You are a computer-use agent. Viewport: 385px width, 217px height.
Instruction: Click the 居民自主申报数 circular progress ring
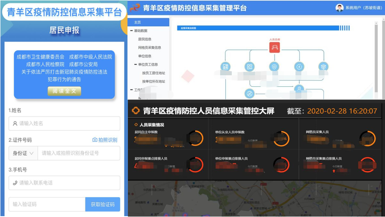coord(195,138)
